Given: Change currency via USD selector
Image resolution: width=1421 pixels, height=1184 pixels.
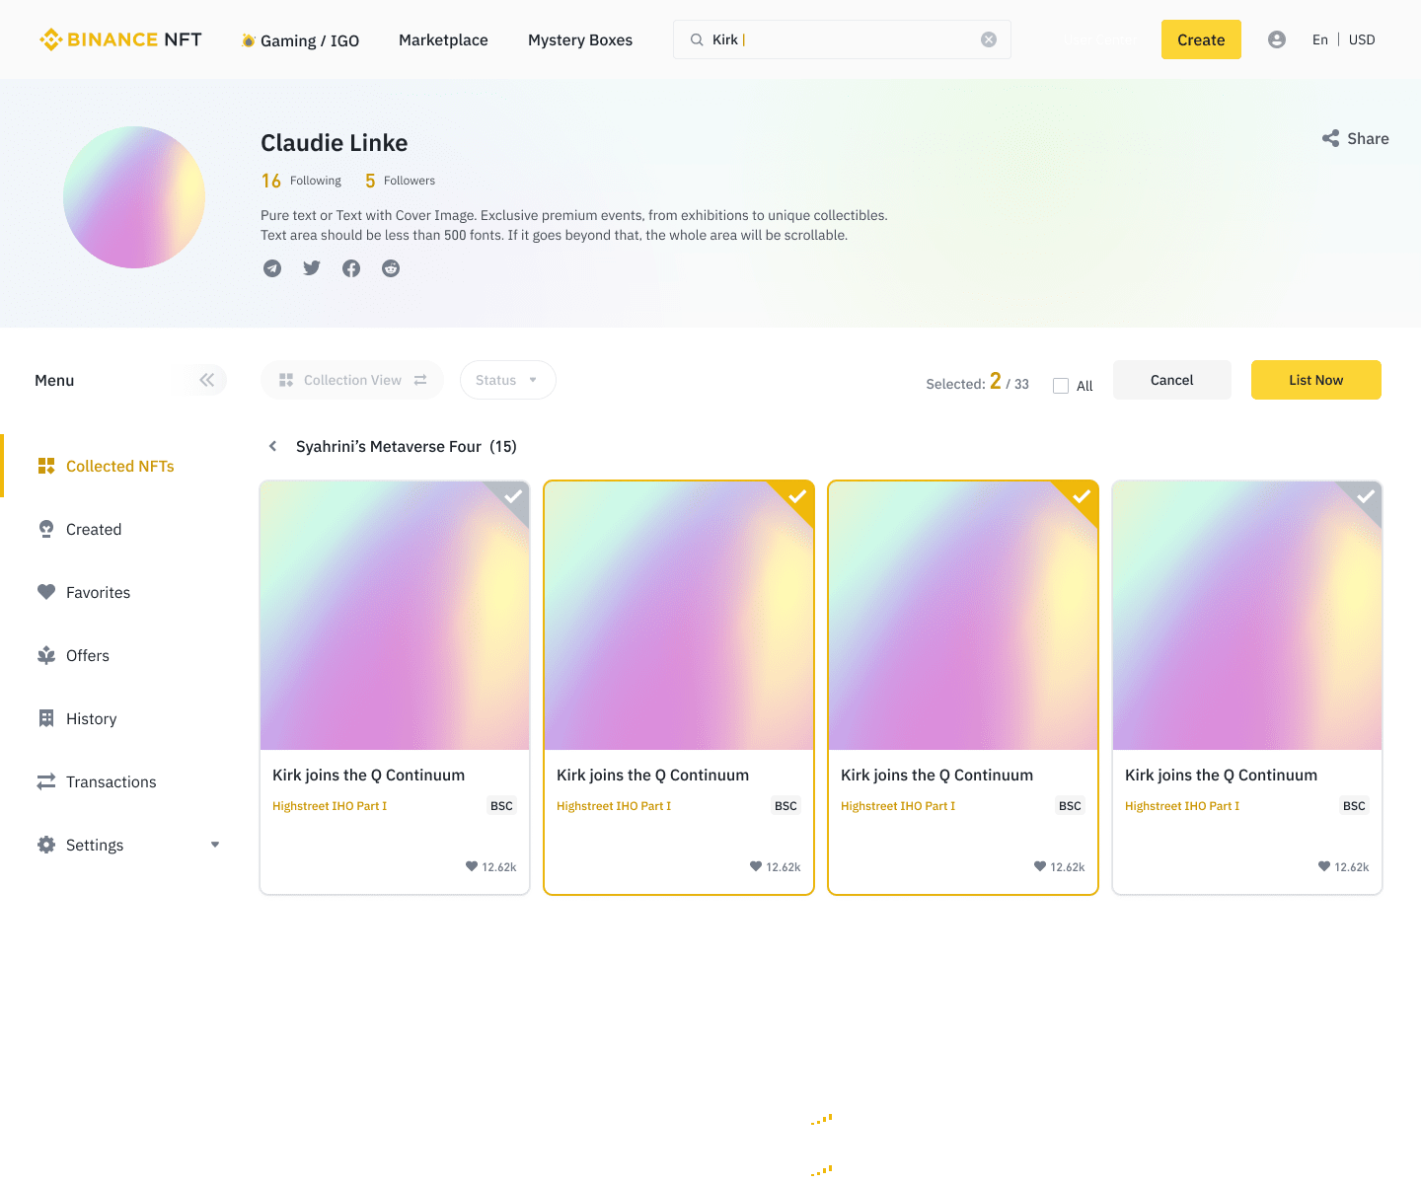Looking at the screenshot, I should (x=1362, y=39).
